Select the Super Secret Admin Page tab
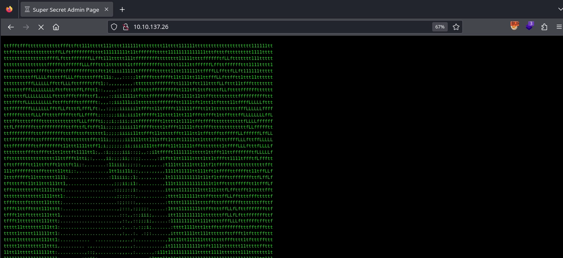Image resolution: width=563 pixels, height=258 pixels. pos(65,10)
